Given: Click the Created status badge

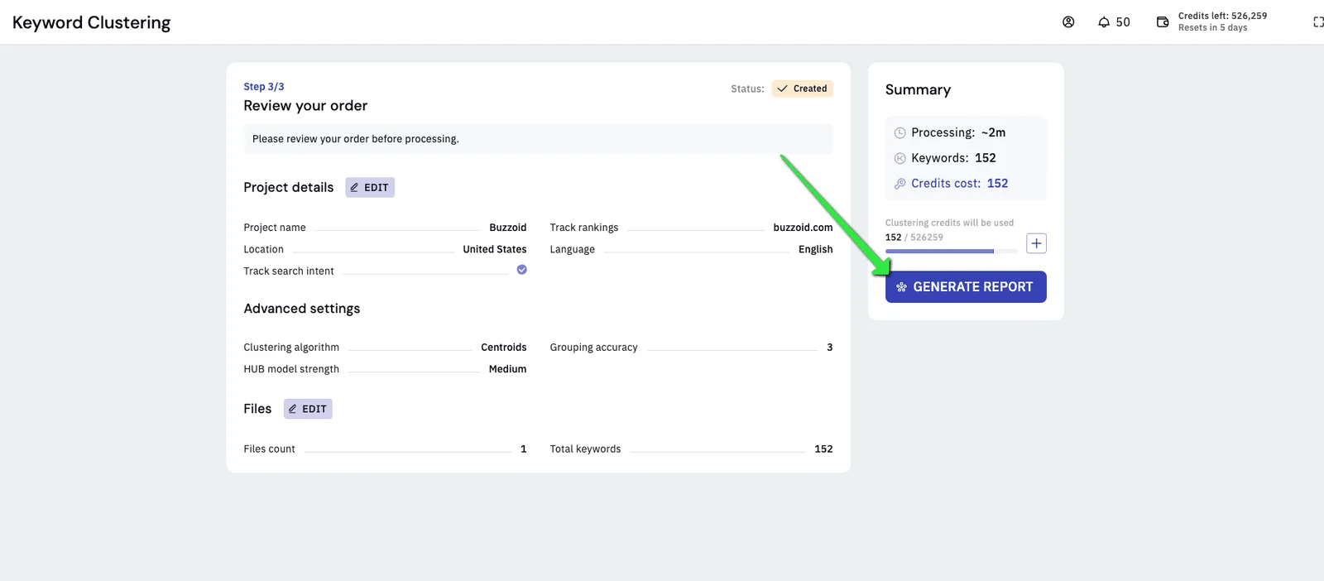Looking at the screenshot, I should 803,89.
